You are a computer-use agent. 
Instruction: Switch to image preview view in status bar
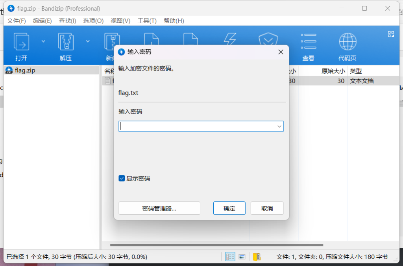pos(242,257)
